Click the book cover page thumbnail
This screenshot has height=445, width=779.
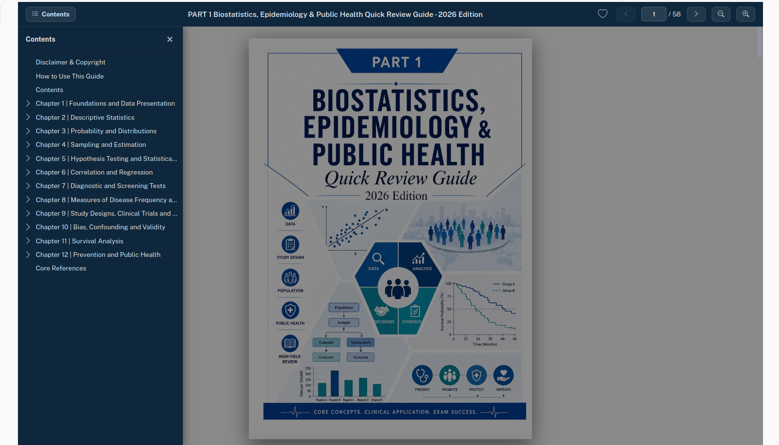(x=390, y=238)
